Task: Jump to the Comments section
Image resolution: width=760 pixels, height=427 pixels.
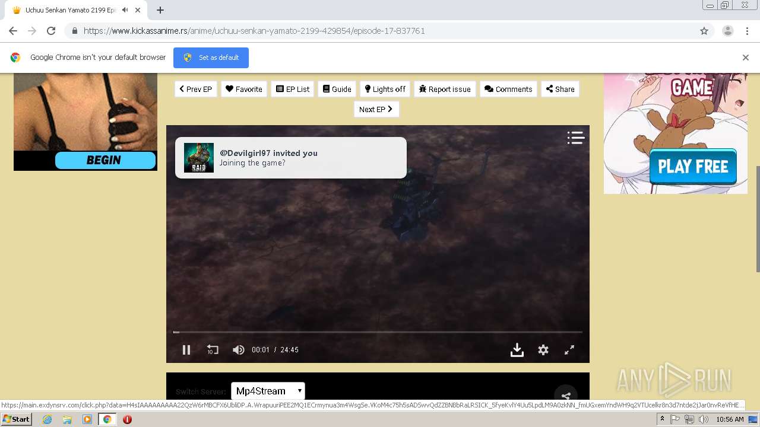Action: 508,89
